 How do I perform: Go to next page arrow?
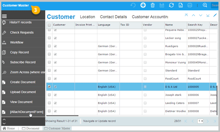(207, 121)
